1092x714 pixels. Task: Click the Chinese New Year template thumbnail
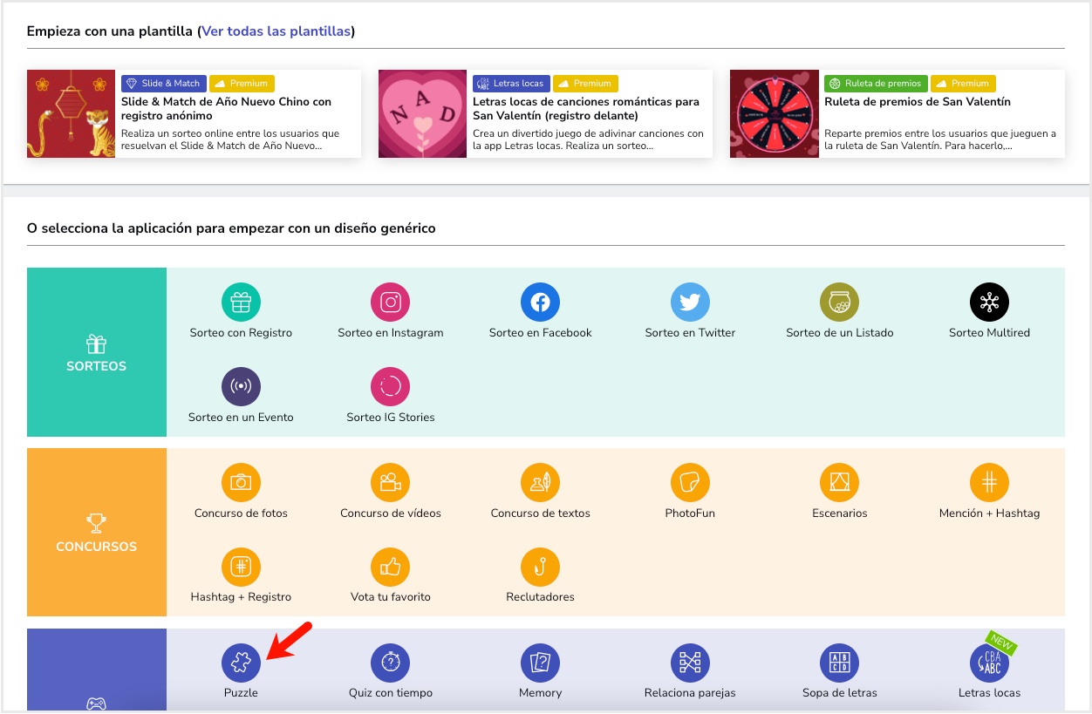pyautogui.click(x=71, y=114)
